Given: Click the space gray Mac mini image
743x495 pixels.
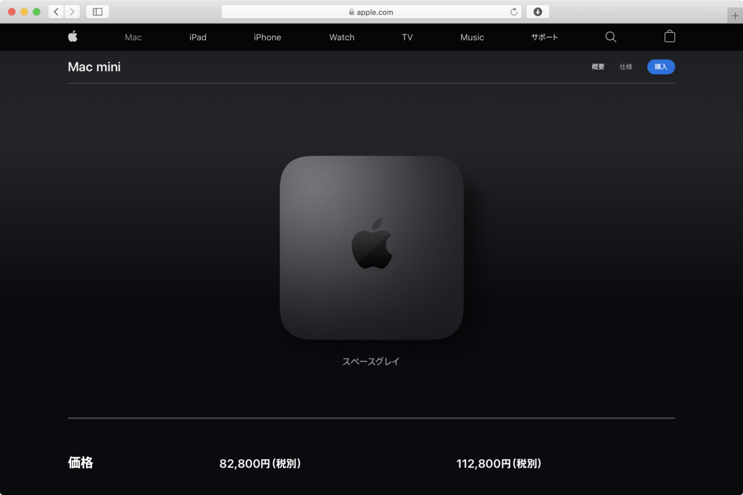Looking at the screenshot, I should pyautogui.click(x=371, y=247).
